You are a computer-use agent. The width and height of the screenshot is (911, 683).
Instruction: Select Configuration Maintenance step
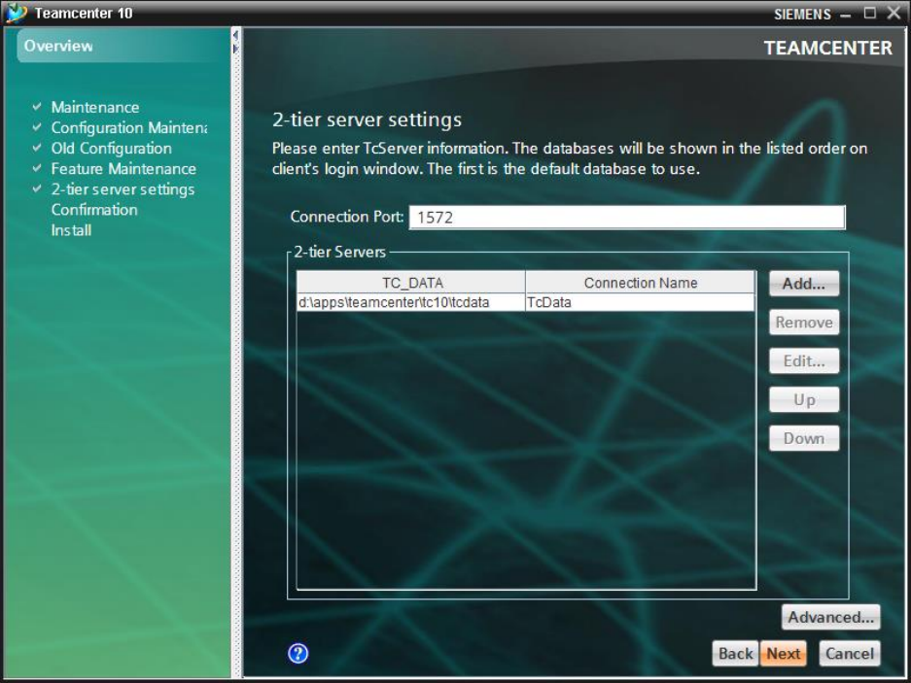click(128, 128)
